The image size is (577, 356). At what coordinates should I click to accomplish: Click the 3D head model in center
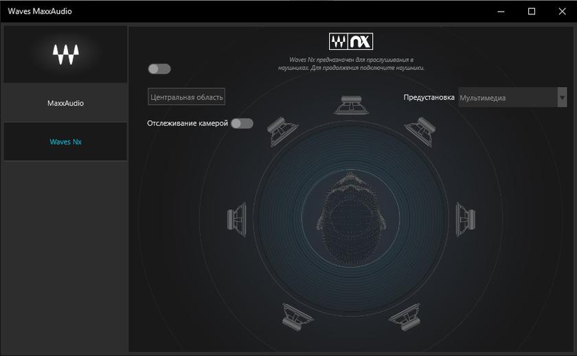[x=351, y=213]
